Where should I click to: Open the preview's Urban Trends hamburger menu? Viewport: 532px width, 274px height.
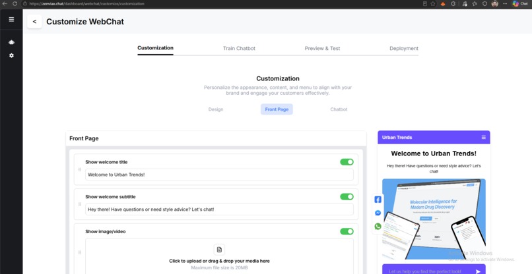click(x=483, y=137)
